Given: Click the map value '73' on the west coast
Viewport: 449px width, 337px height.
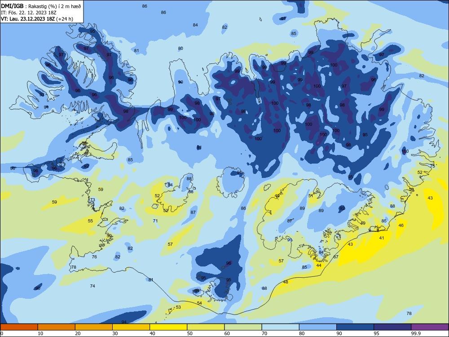Looking at the screenshot, I should click(x=92, y=200).
